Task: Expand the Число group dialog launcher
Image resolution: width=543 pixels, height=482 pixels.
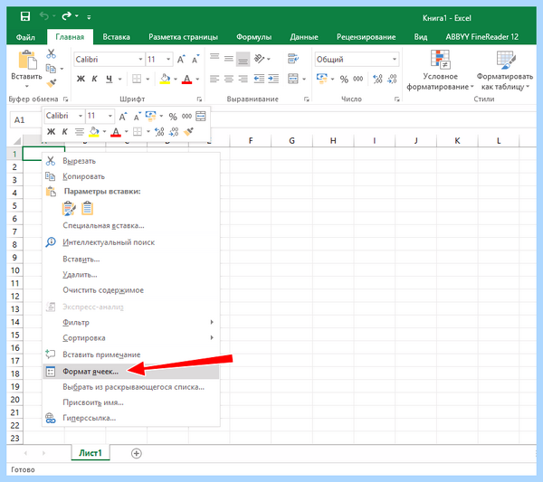Action: tap(396, 99)
